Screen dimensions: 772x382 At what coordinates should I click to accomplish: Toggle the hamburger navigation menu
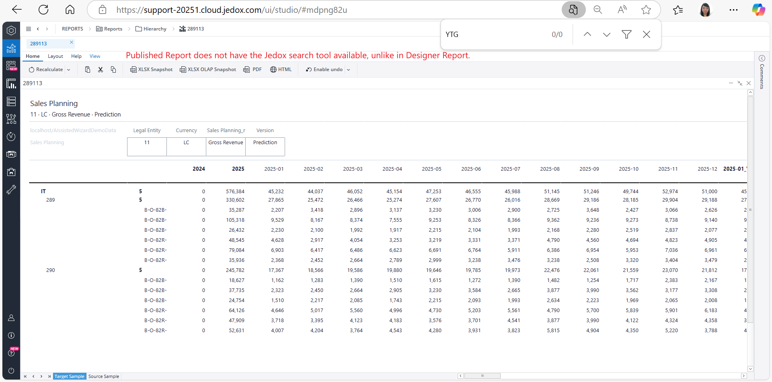click(29, 29)
